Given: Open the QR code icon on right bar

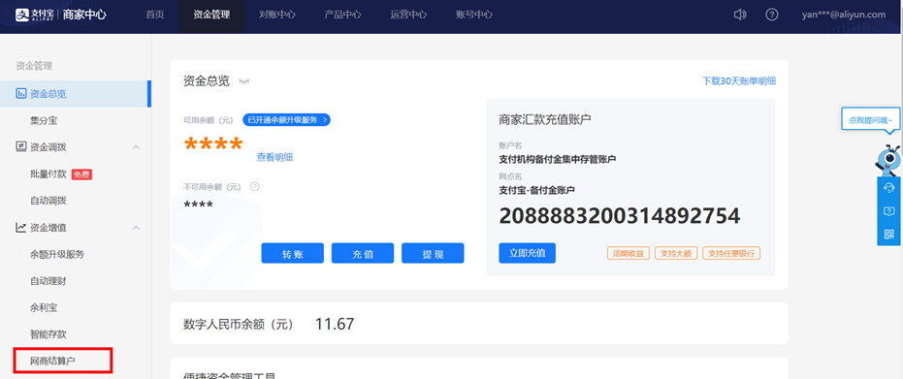Looking at the screenshot, I should (888, 234).
